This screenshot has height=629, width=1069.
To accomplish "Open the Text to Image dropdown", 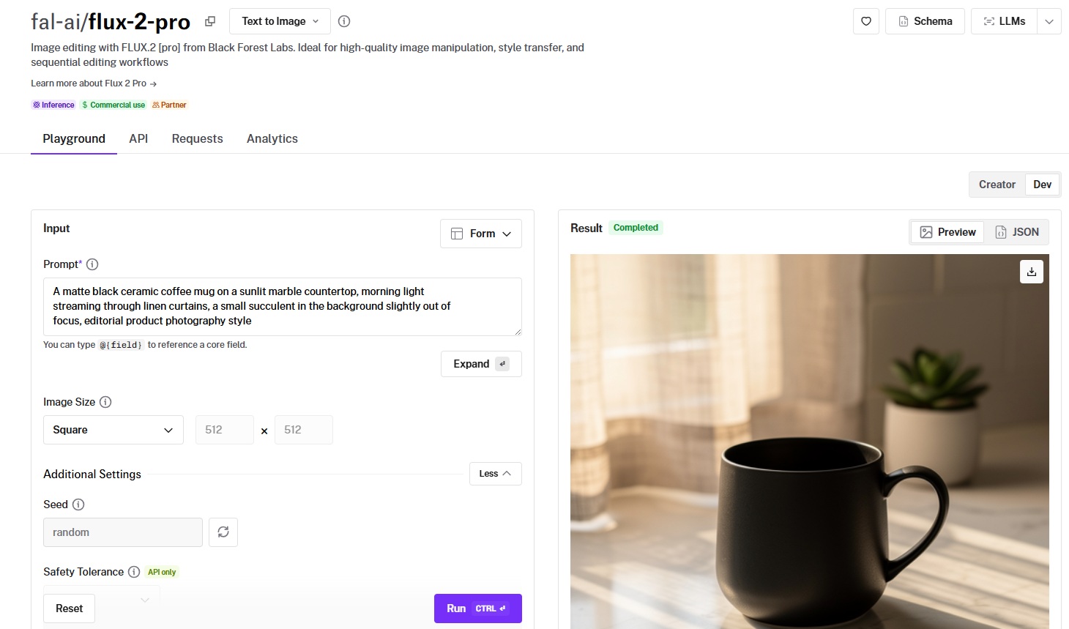I will (280, 21).
